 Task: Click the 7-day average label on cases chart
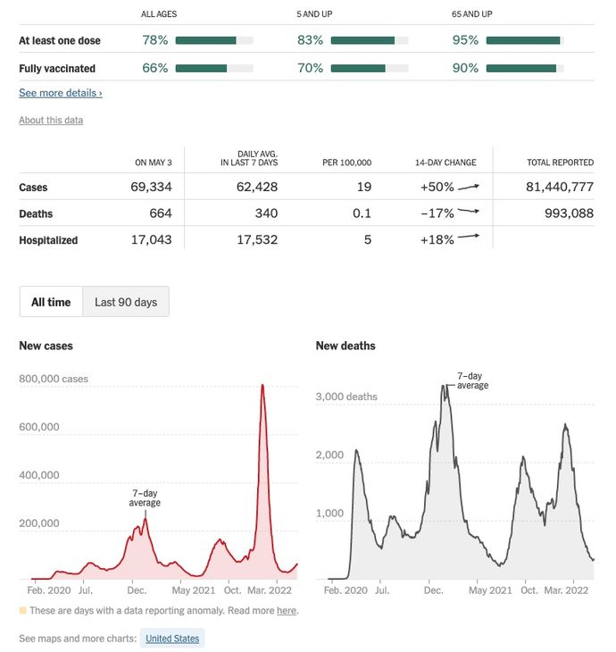coord(145,497)
